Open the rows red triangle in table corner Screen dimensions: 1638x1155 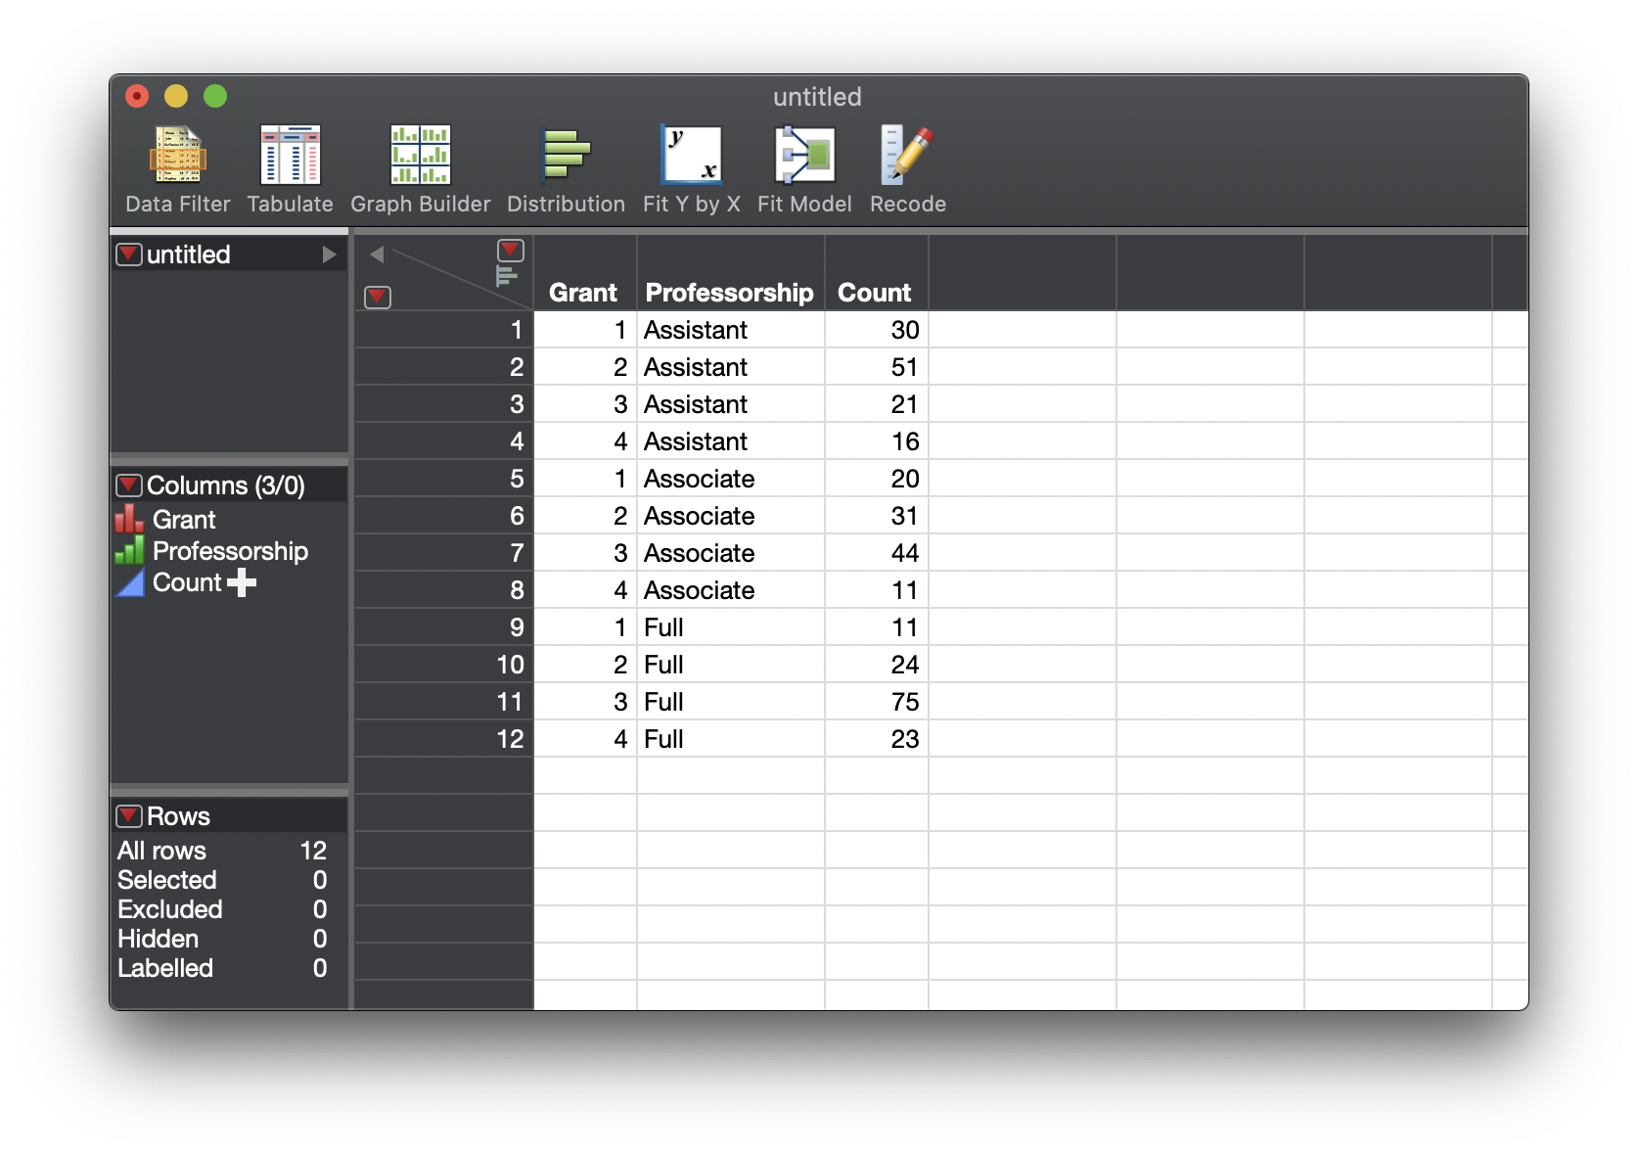(377, 298)
